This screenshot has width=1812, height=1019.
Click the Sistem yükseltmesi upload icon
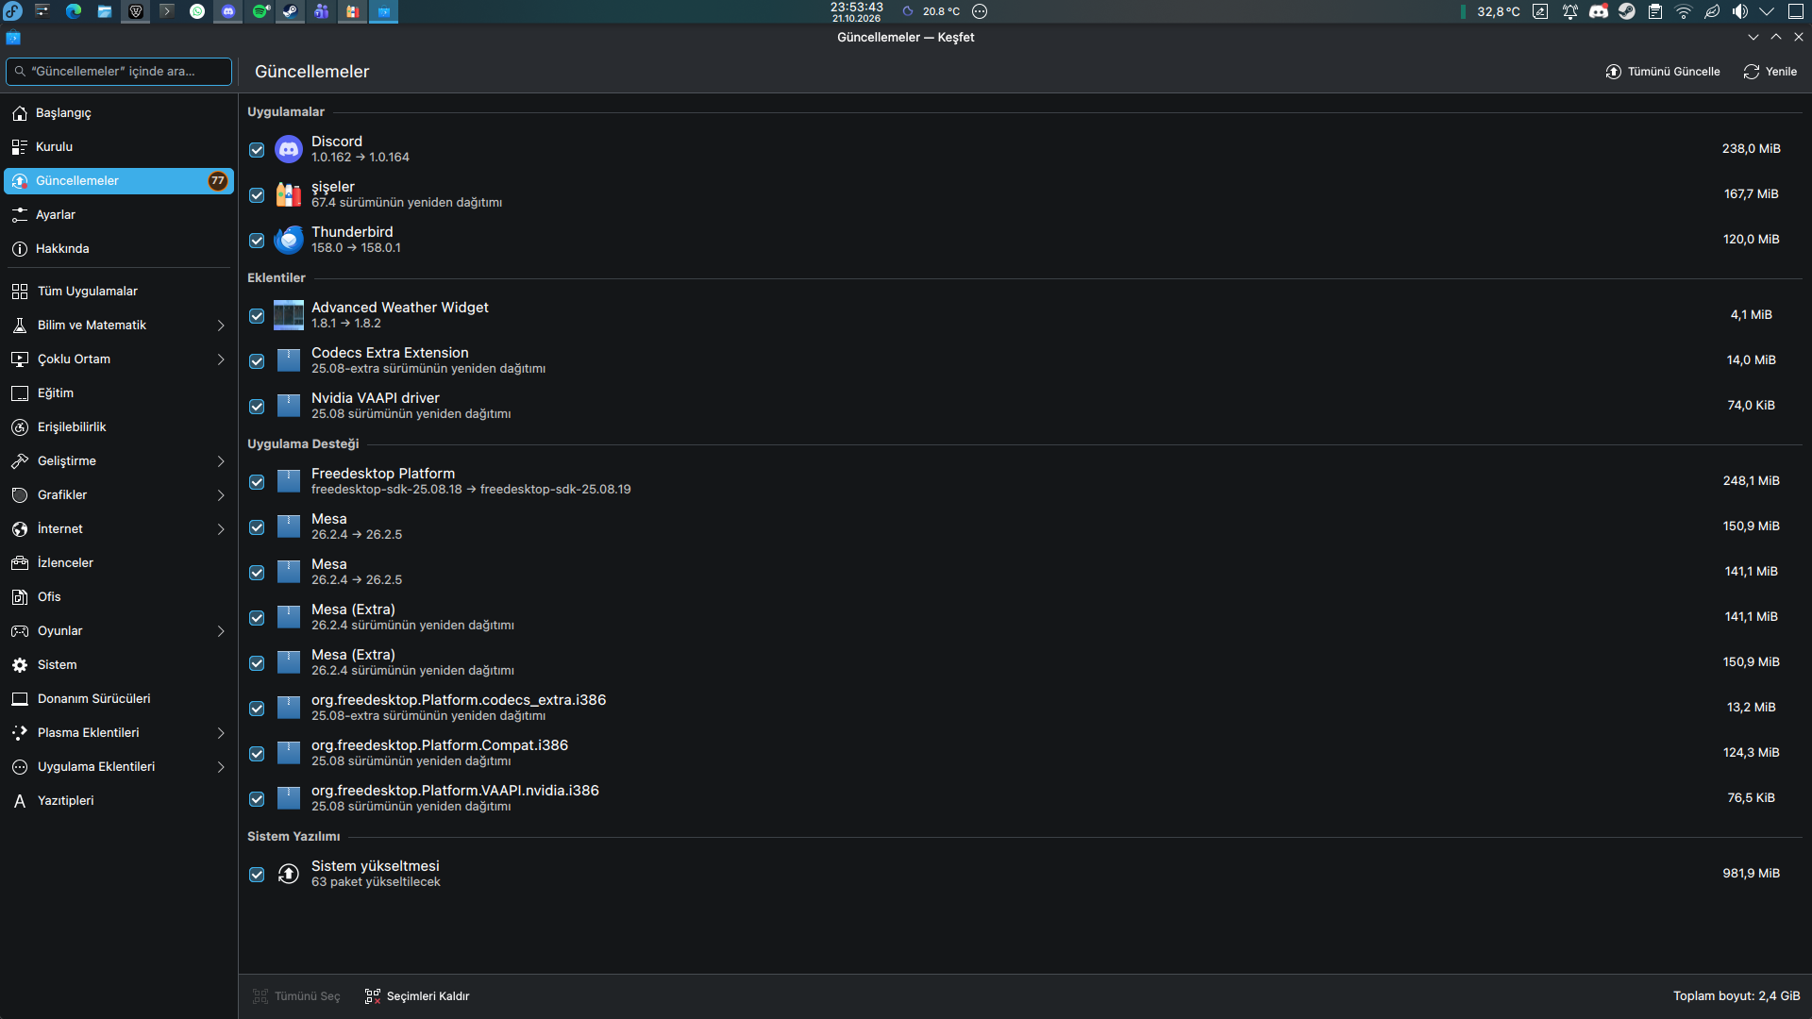(x=289, y=874)
